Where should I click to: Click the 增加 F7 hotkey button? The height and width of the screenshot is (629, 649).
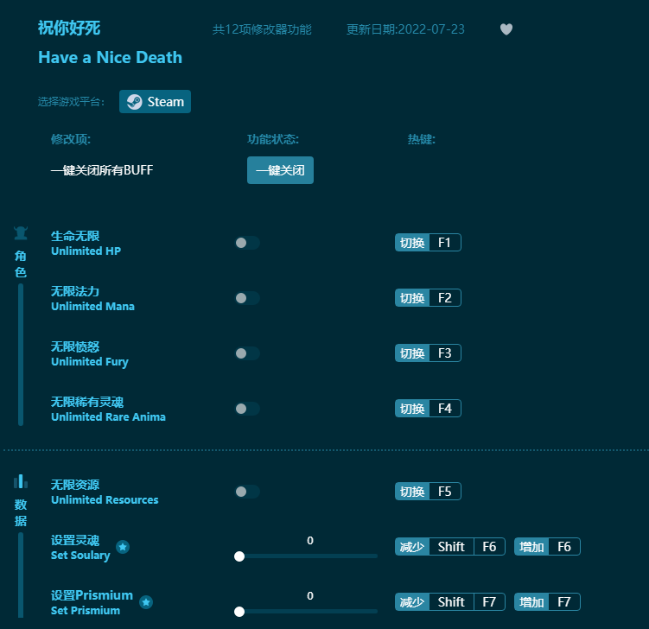click(547, 602)
